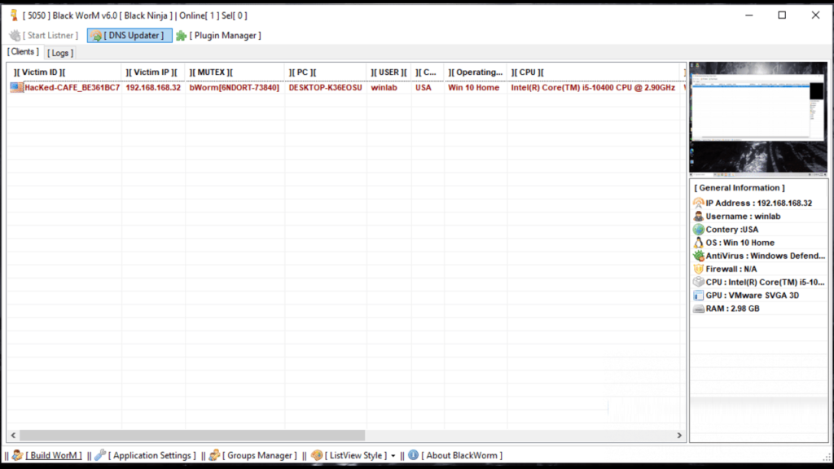Click the Victim IP column header

[153, 72]
